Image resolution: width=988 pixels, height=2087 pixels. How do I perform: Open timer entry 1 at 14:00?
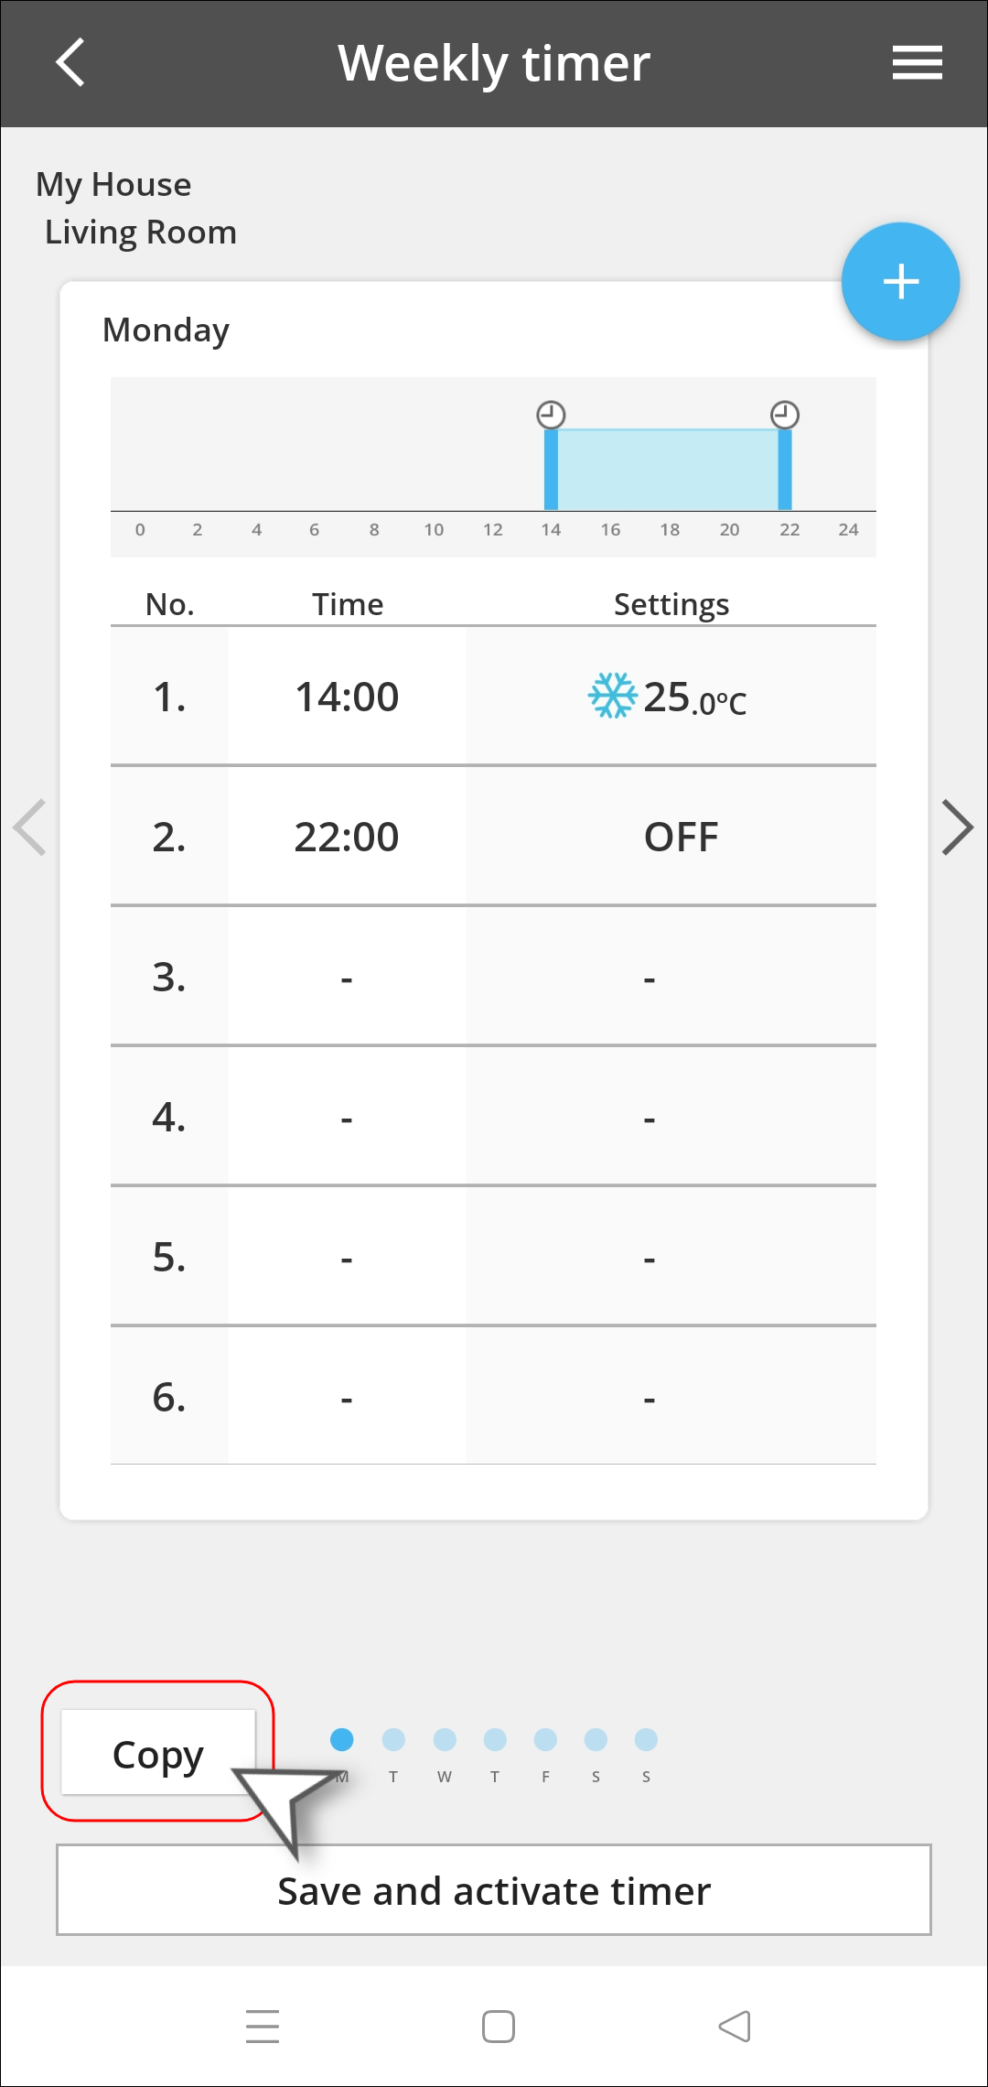pos(493,696)
